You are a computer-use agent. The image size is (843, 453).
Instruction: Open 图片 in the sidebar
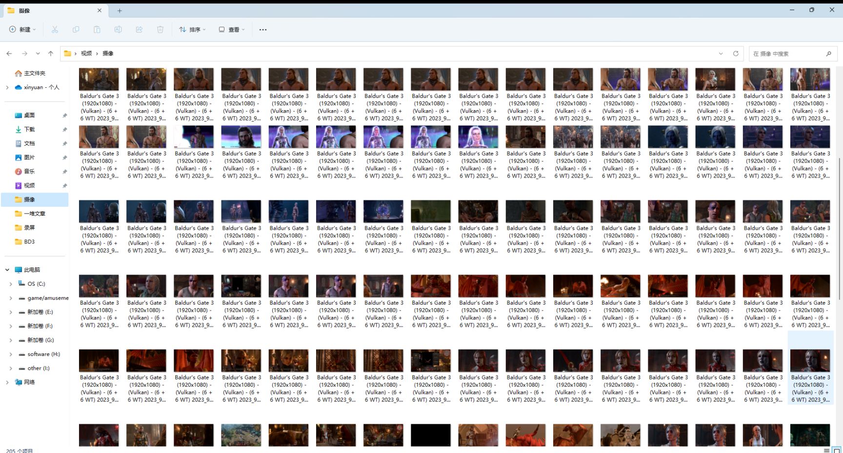point(29,158)
